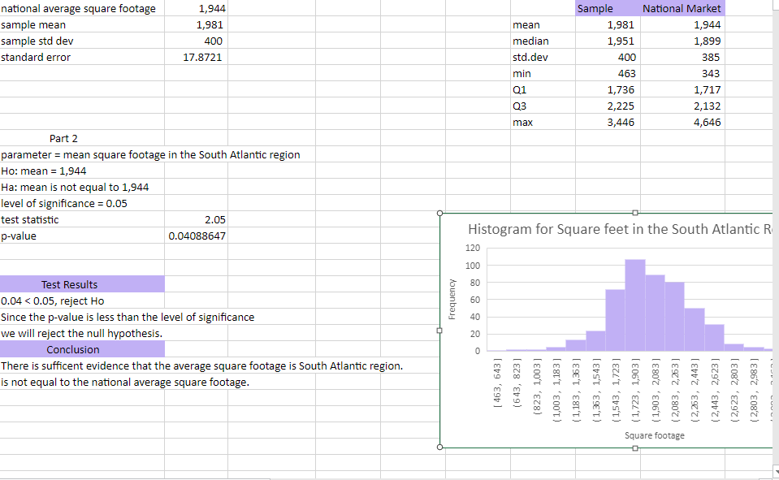
Task: Select the national Q3 value 2,132
Action: click(682, 106)
